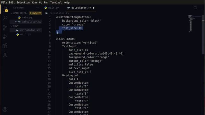Click the minimap code preview
Screen dimensions: 205x115
point(192,23)
